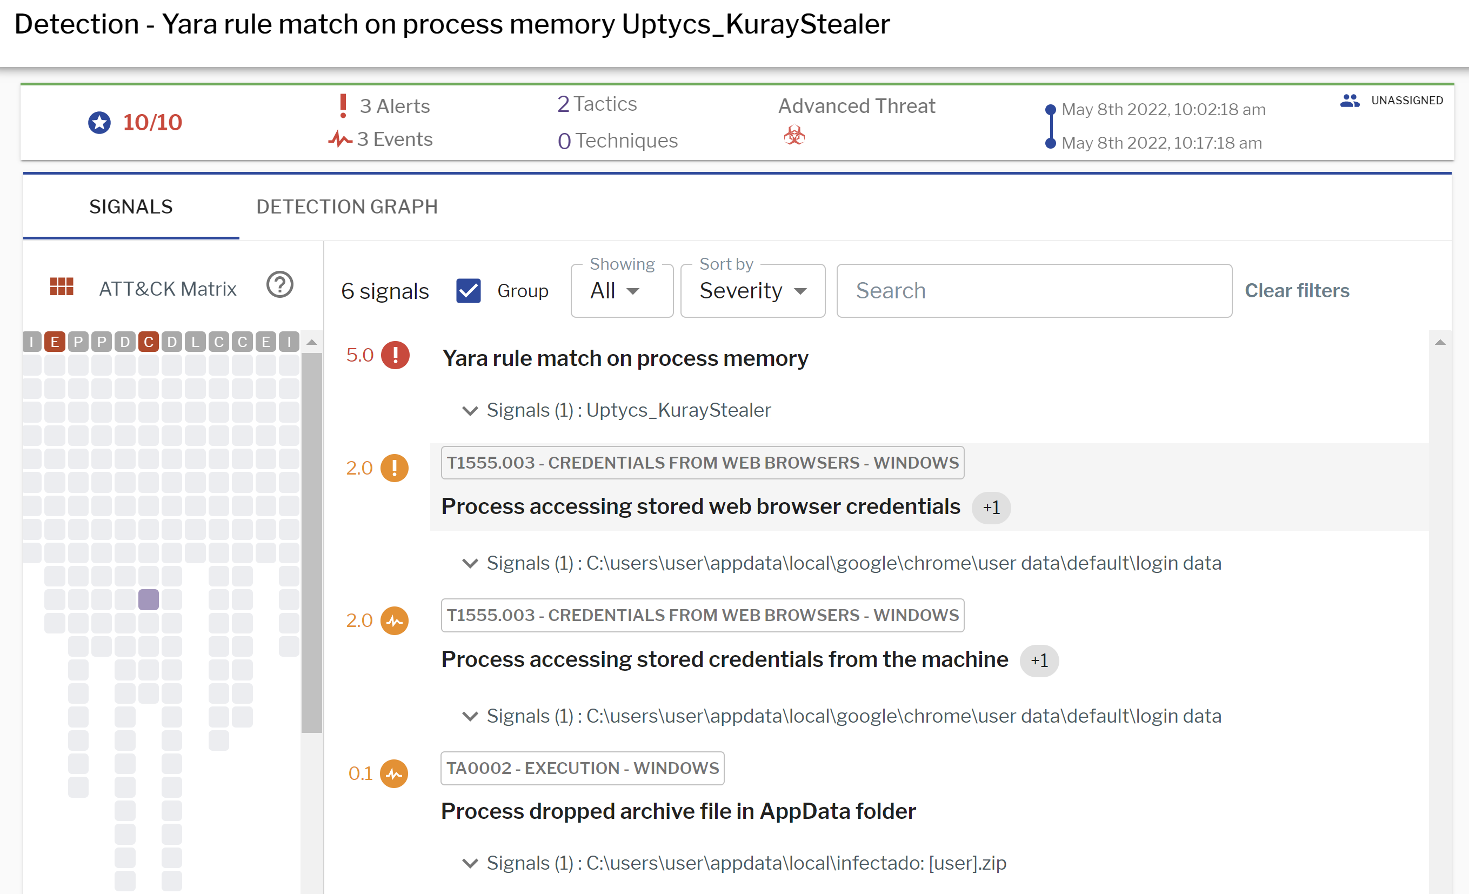Click the highlighted purple matrix cell

149,599
